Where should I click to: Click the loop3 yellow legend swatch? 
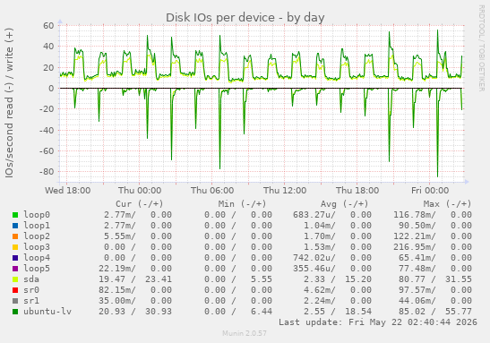click(15, 247)
